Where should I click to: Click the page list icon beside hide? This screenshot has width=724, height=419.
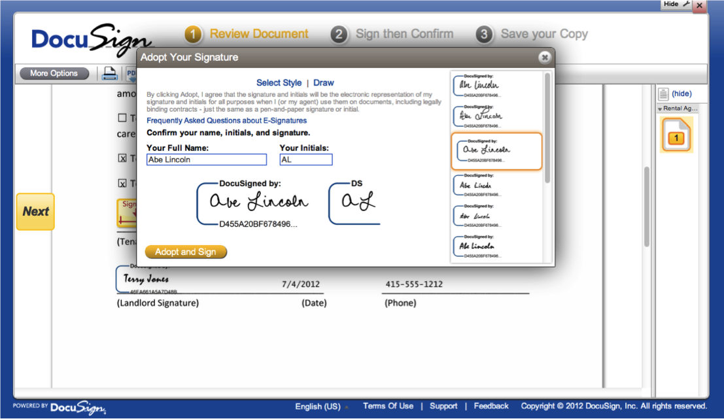point(663,93)
